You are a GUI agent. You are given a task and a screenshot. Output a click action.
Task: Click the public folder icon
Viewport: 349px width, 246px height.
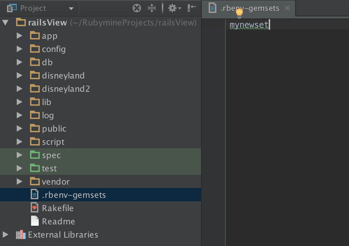click(x=35, y=128)
